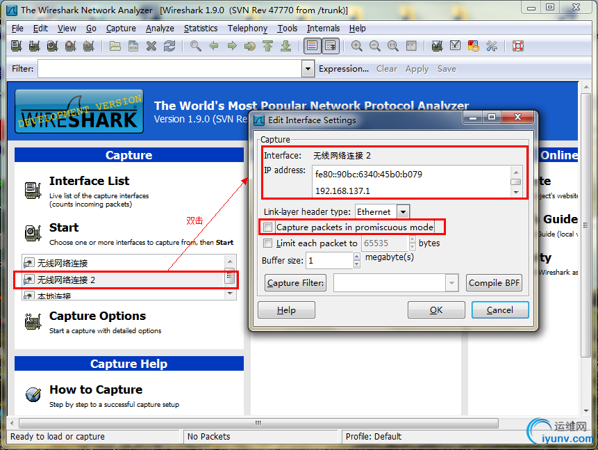Viewport: 598px width, 450px height.
Task: Open the Internals menu
Action: point(323,29)
